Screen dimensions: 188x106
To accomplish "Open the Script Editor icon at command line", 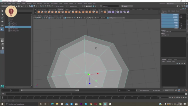I will click(186, 94).
